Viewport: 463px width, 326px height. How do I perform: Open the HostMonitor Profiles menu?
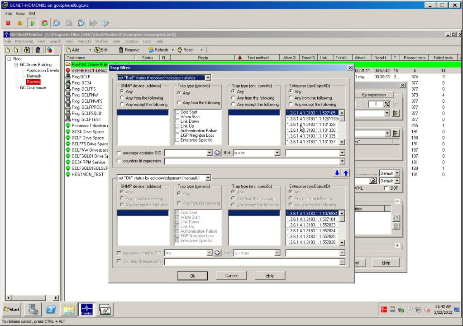click(x=101, y=41)
